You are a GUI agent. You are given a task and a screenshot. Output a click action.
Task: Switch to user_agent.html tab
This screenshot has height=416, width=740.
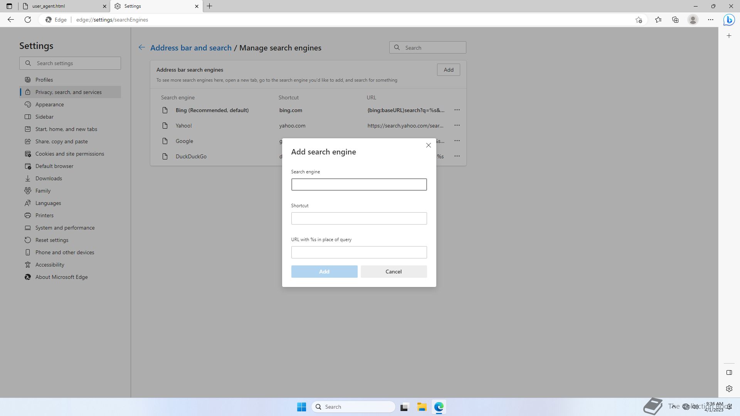click(62, 6)
